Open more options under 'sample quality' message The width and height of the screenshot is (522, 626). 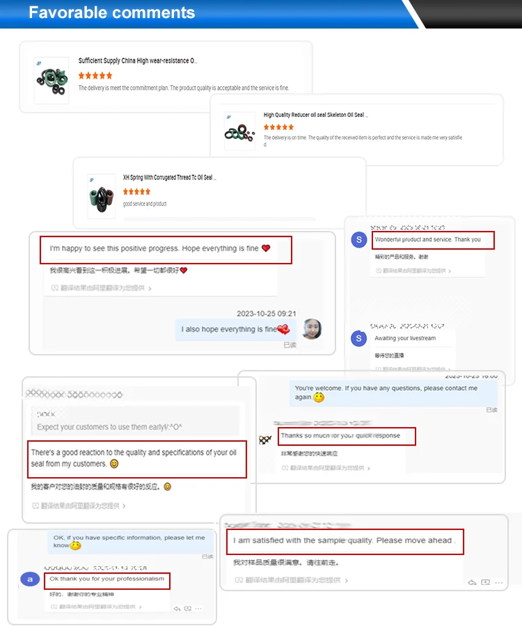(499, 582)
